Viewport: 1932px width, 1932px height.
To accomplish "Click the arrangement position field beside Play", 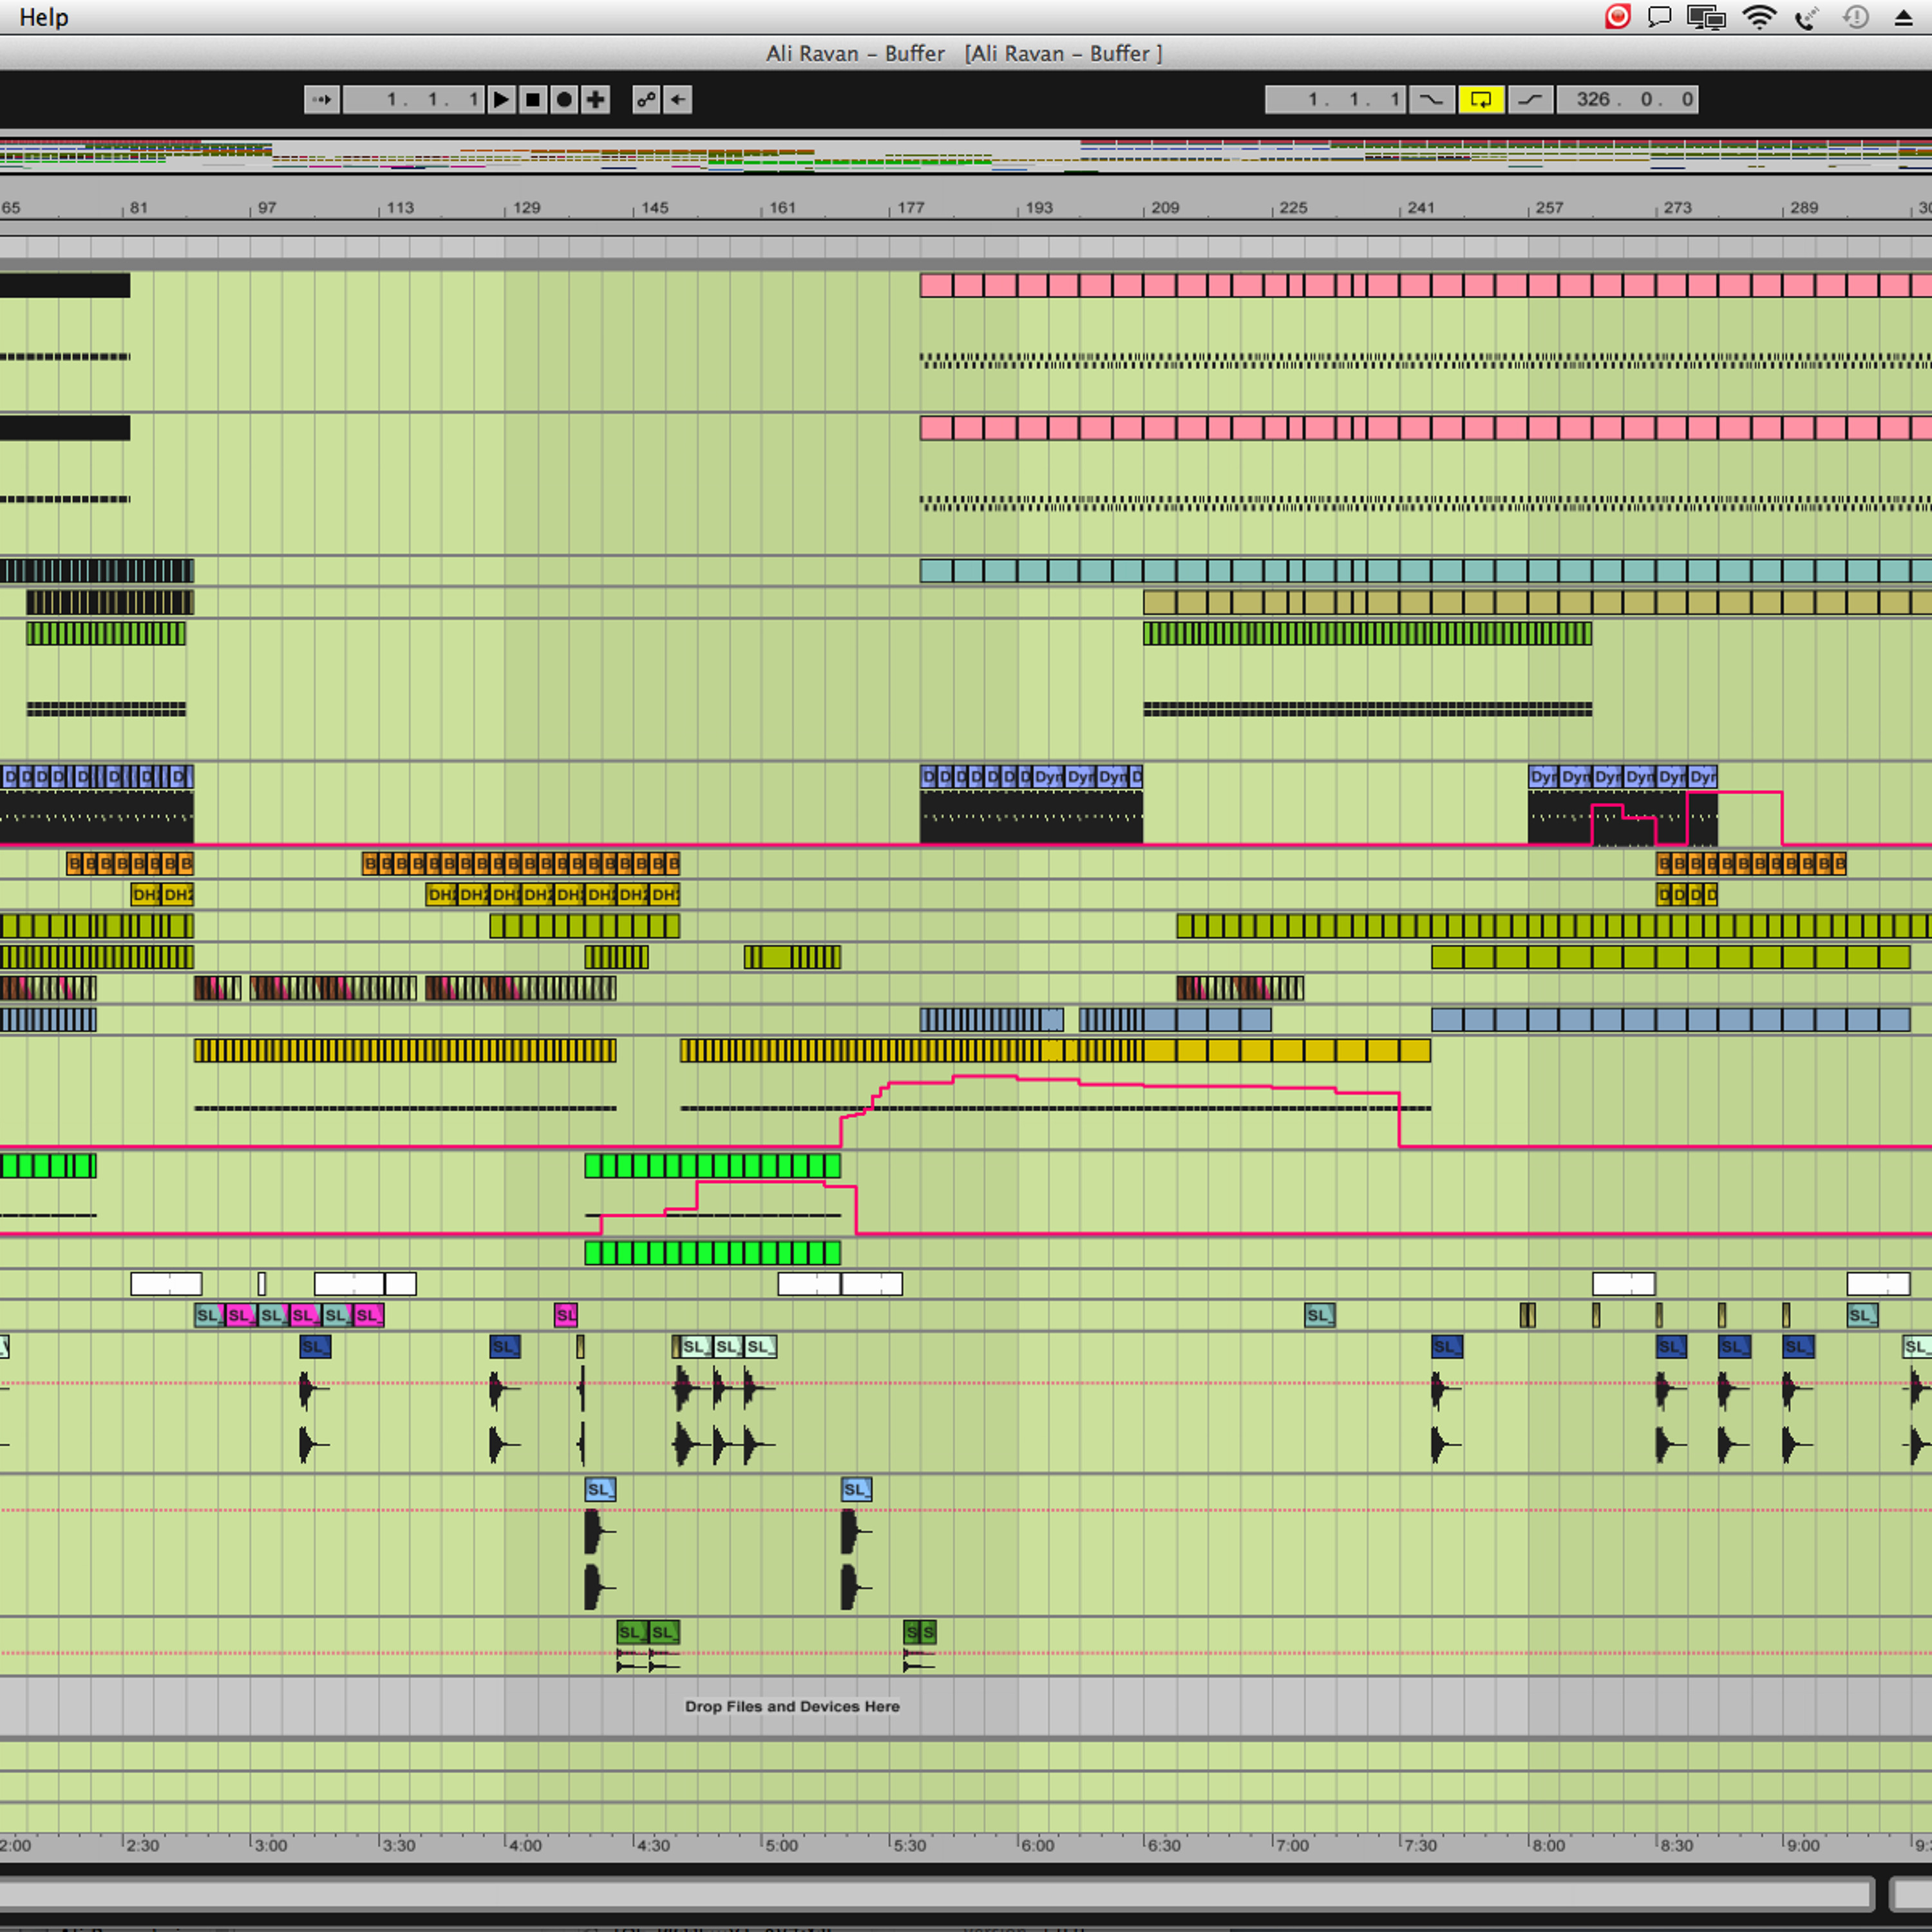I will tap(414, 99).
